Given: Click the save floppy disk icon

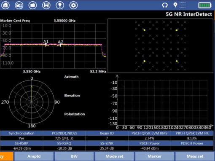Looking at the screenshot, I should click(x=46, y=5).
